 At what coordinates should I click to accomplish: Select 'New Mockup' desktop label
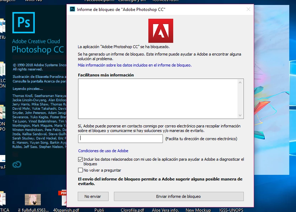pos(198,210)
